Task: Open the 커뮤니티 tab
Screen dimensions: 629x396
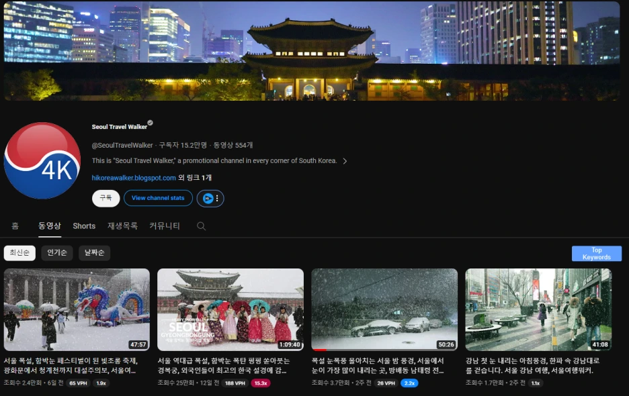Action: tap(165, 226)
